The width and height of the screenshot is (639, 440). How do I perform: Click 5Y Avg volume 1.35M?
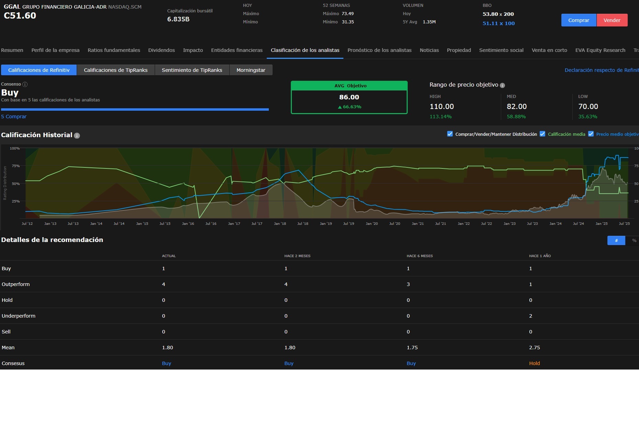[429, 22]
